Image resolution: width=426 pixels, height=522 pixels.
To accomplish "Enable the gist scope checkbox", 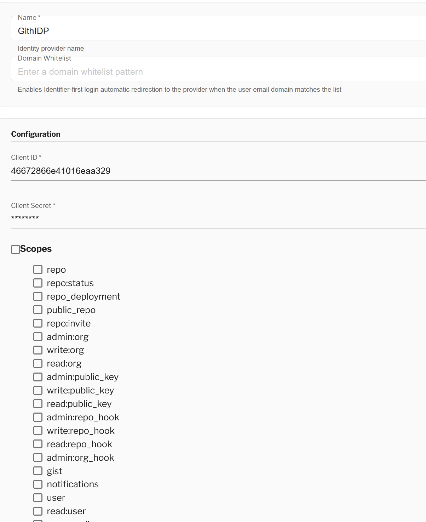I will coord(38,471).
